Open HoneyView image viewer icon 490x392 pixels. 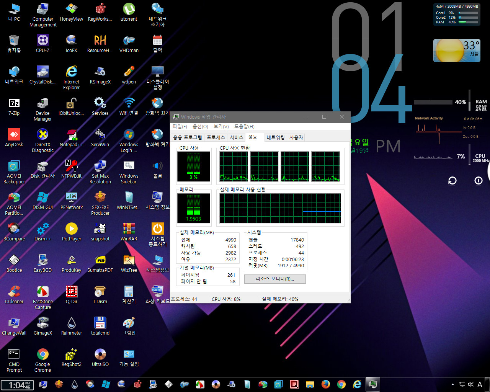coord(71,12)
